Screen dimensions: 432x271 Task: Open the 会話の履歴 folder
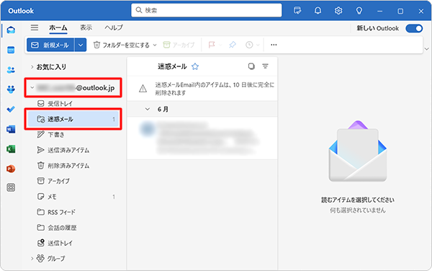tap(73, 228)
